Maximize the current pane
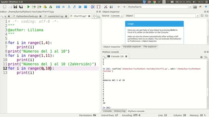Screen dimensions: 209x117 coord(93,6)
